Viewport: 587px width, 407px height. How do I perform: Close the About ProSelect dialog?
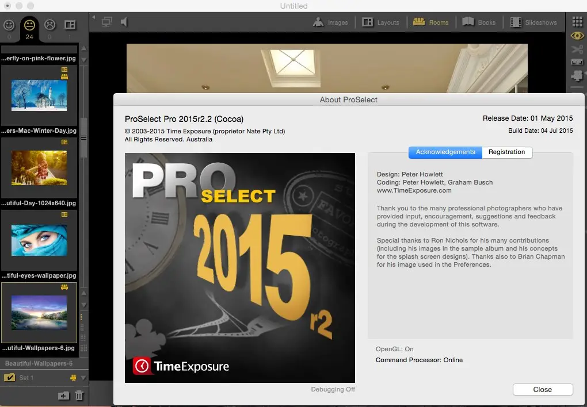[543, 389]
